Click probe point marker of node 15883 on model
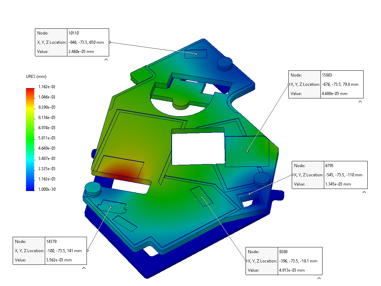The image size is (381, 286). [248, 151]
